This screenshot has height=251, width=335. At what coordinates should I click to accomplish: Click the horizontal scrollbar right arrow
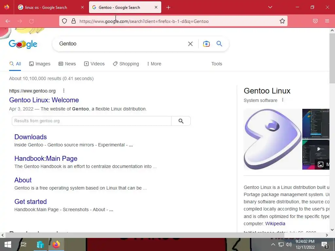(x=327, y=235)
